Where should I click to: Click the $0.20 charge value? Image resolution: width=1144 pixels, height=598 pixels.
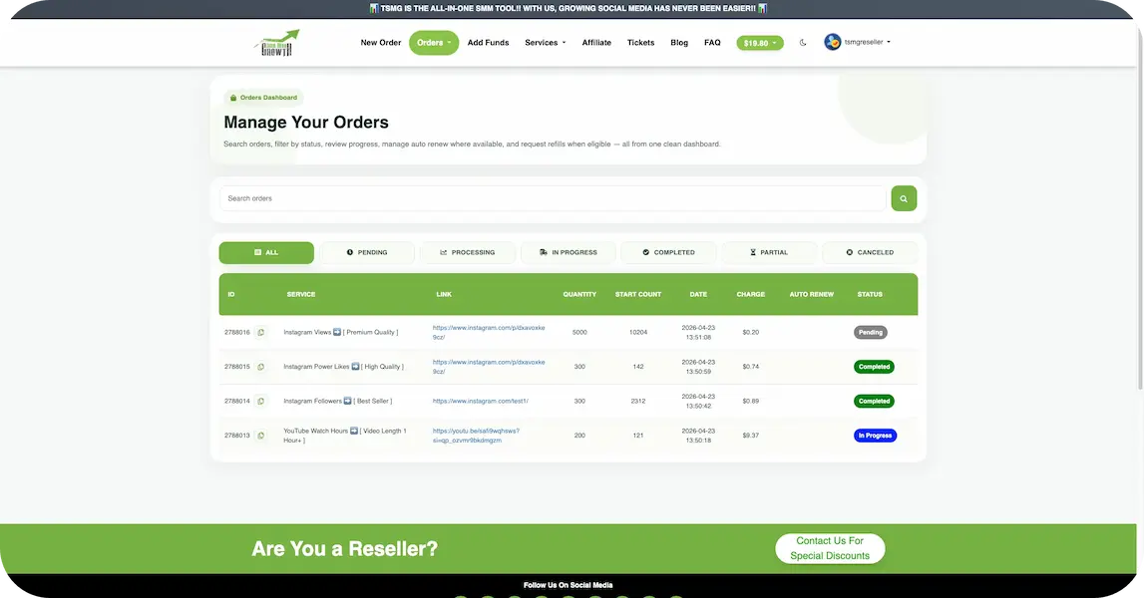(751, 333)
